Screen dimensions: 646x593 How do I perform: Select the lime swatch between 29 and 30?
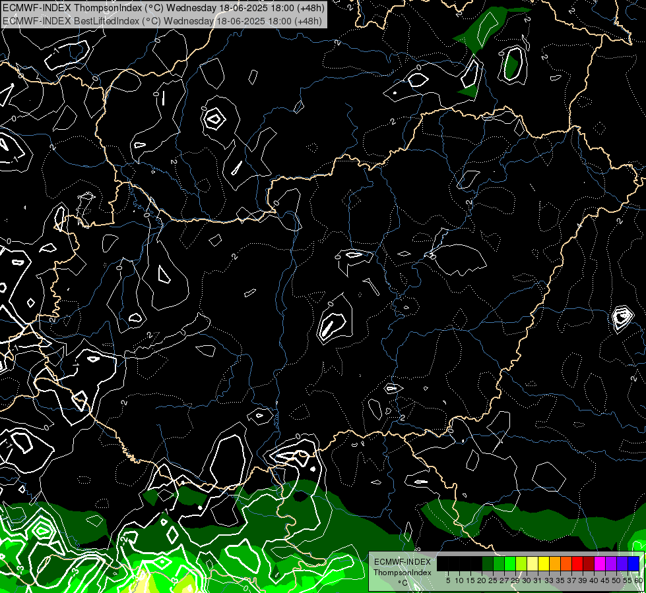[521, 563]
